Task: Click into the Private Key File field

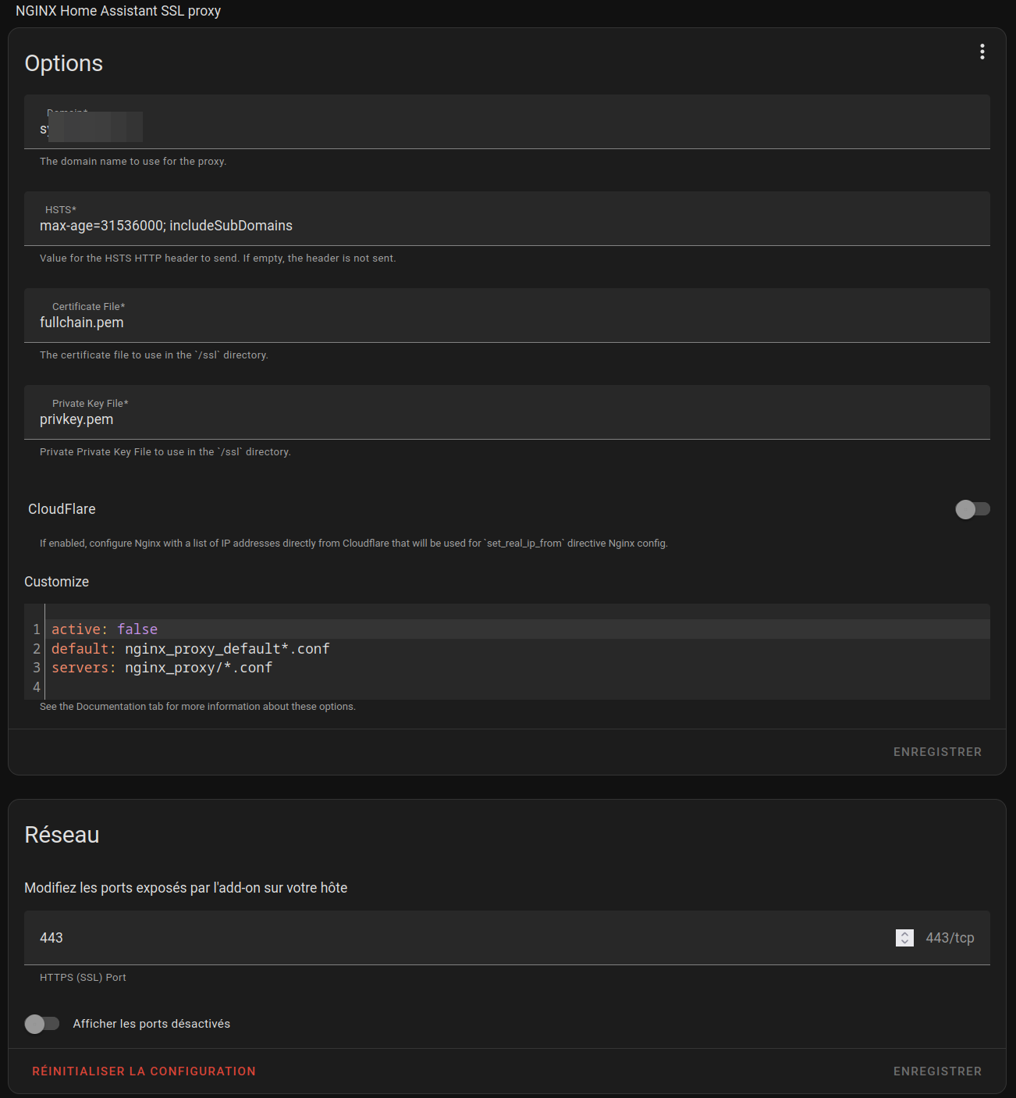Action: [507, 419]
